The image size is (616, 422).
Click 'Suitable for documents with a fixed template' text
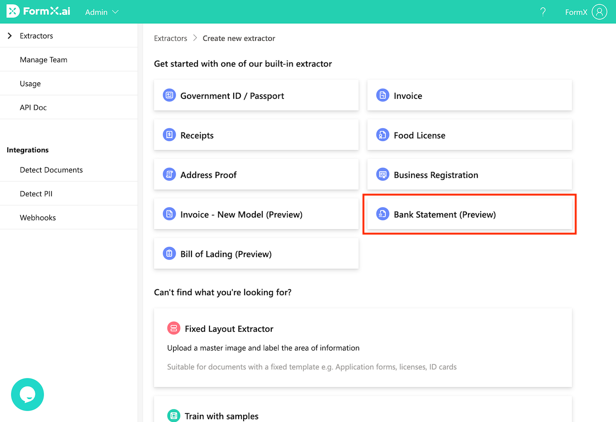point(312,367)
